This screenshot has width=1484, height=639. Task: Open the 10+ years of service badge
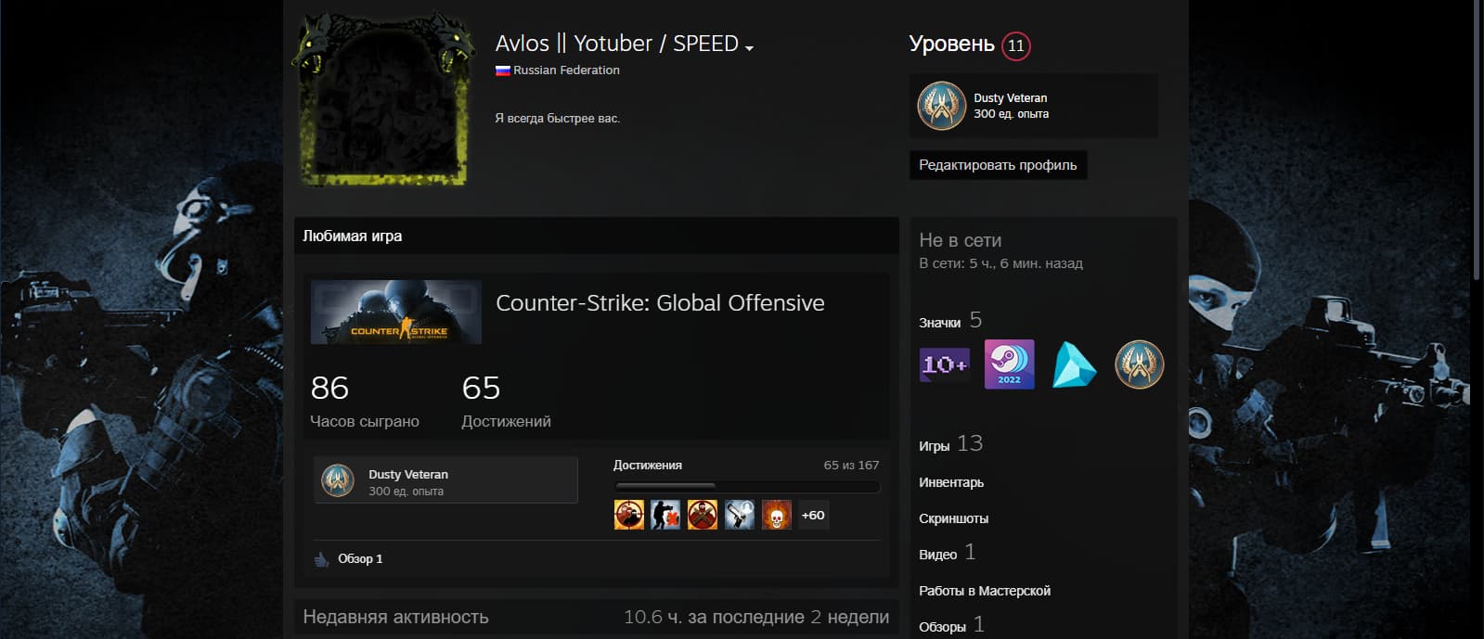click(x=944, y=364)
